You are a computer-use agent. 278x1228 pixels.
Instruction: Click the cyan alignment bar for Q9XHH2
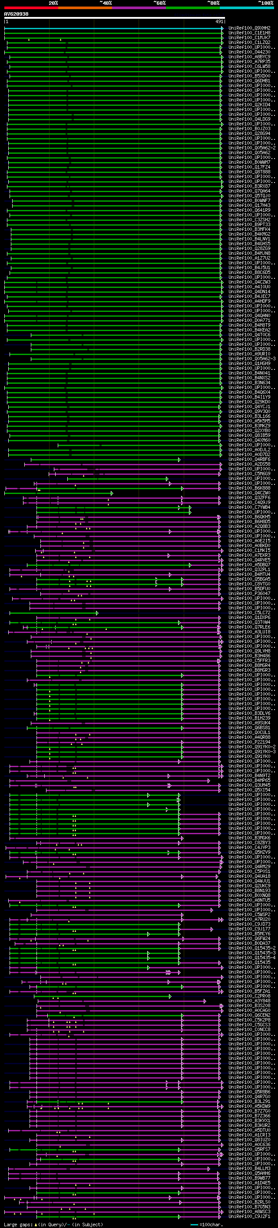pos(113,28)
